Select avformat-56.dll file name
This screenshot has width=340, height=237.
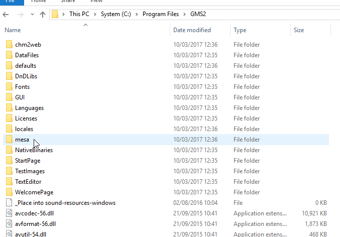point(35,224)
